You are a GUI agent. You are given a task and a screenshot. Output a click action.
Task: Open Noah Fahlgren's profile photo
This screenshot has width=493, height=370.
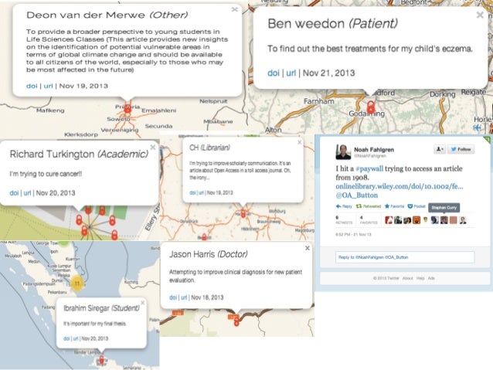[x=343, y=152]
